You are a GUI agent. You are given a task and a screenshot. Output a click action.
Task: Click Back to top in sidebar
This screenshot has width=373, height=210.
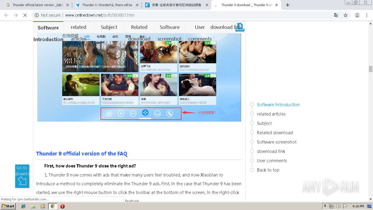268,170
